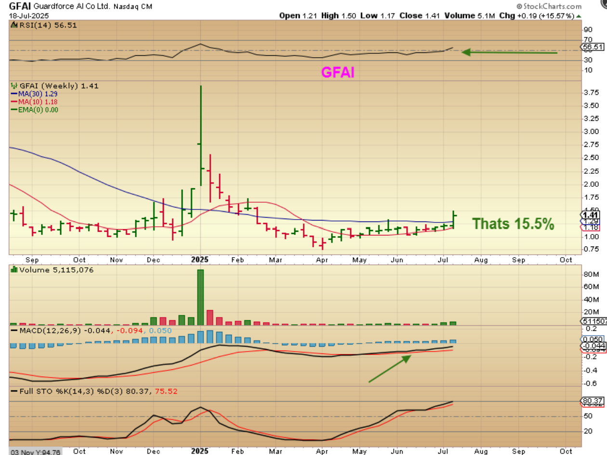Viewport: 607px width, 455px height.
Task: Click the 40M volume axis label
Action: (592, 299)
